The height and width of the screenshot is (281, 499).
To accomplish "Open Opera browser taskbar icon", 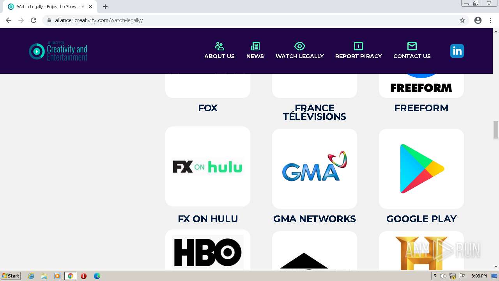I will tap(83, 276).
